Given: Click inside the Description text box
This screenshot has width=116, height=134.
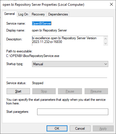Looking at the screenshot, I should pyautogui.click(x=68, y=41).
